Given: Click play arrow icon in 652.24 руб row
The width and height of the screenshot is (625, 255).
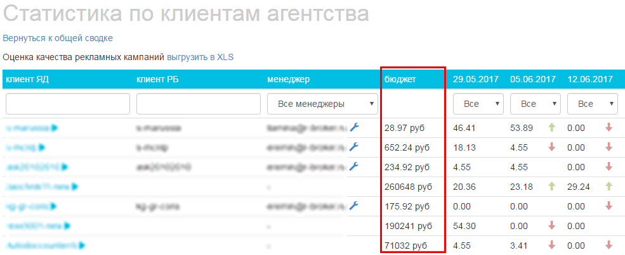Looking at the screenshot, I should tap(41, 147).
